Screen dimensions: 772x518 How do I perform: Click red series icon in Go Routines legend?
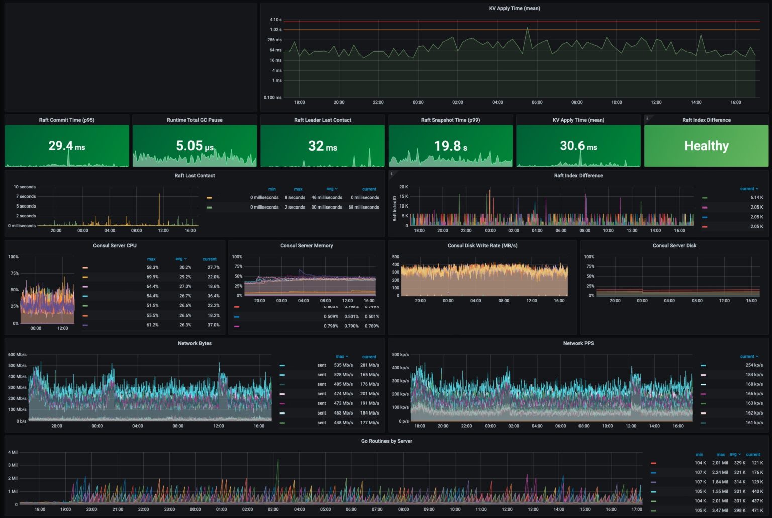coord(653,463)
